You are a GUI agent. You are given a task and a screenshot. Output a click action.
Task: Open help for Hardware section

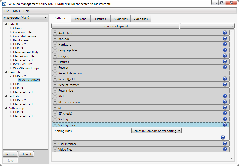click(225, 44)
